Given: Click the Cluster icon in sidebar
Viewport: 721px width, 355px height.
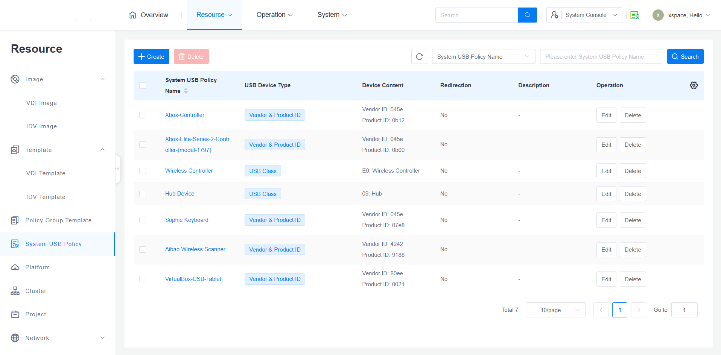Looking at the screenshot, I should coord(15,291).
